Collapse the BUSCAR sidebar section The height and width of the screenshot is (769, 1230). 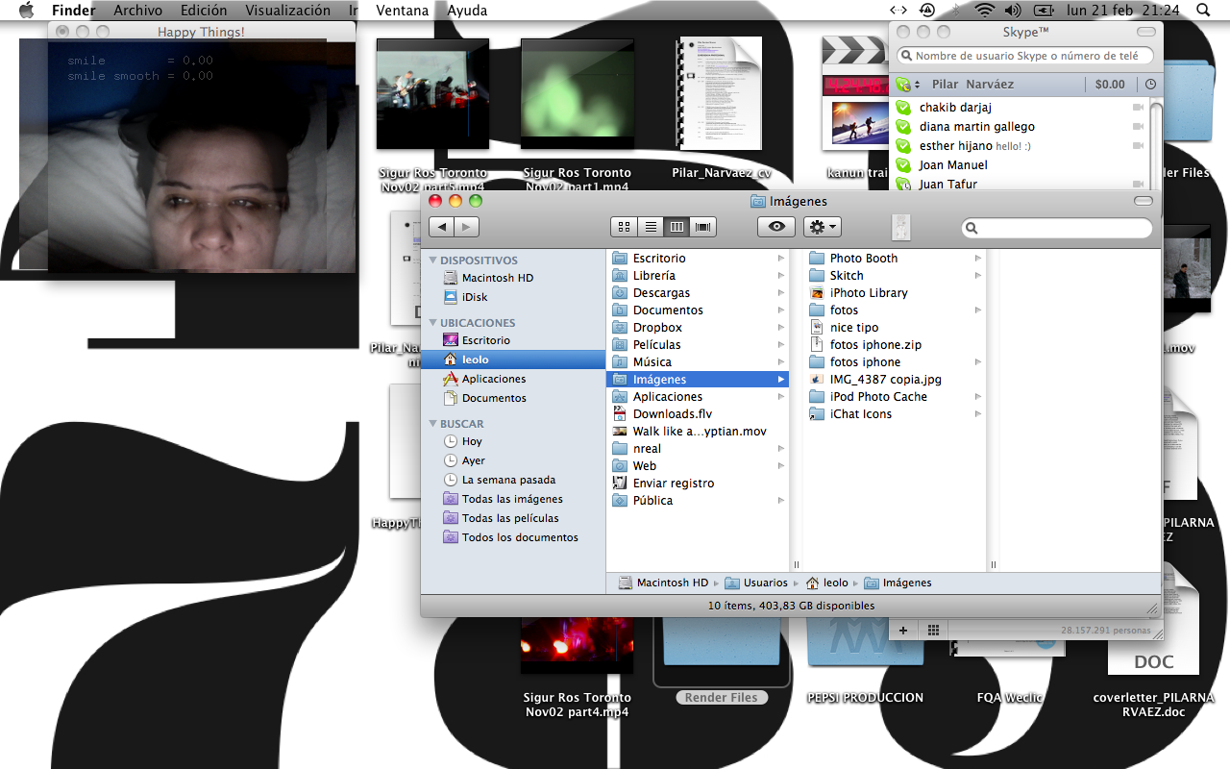tap(433, 424)
